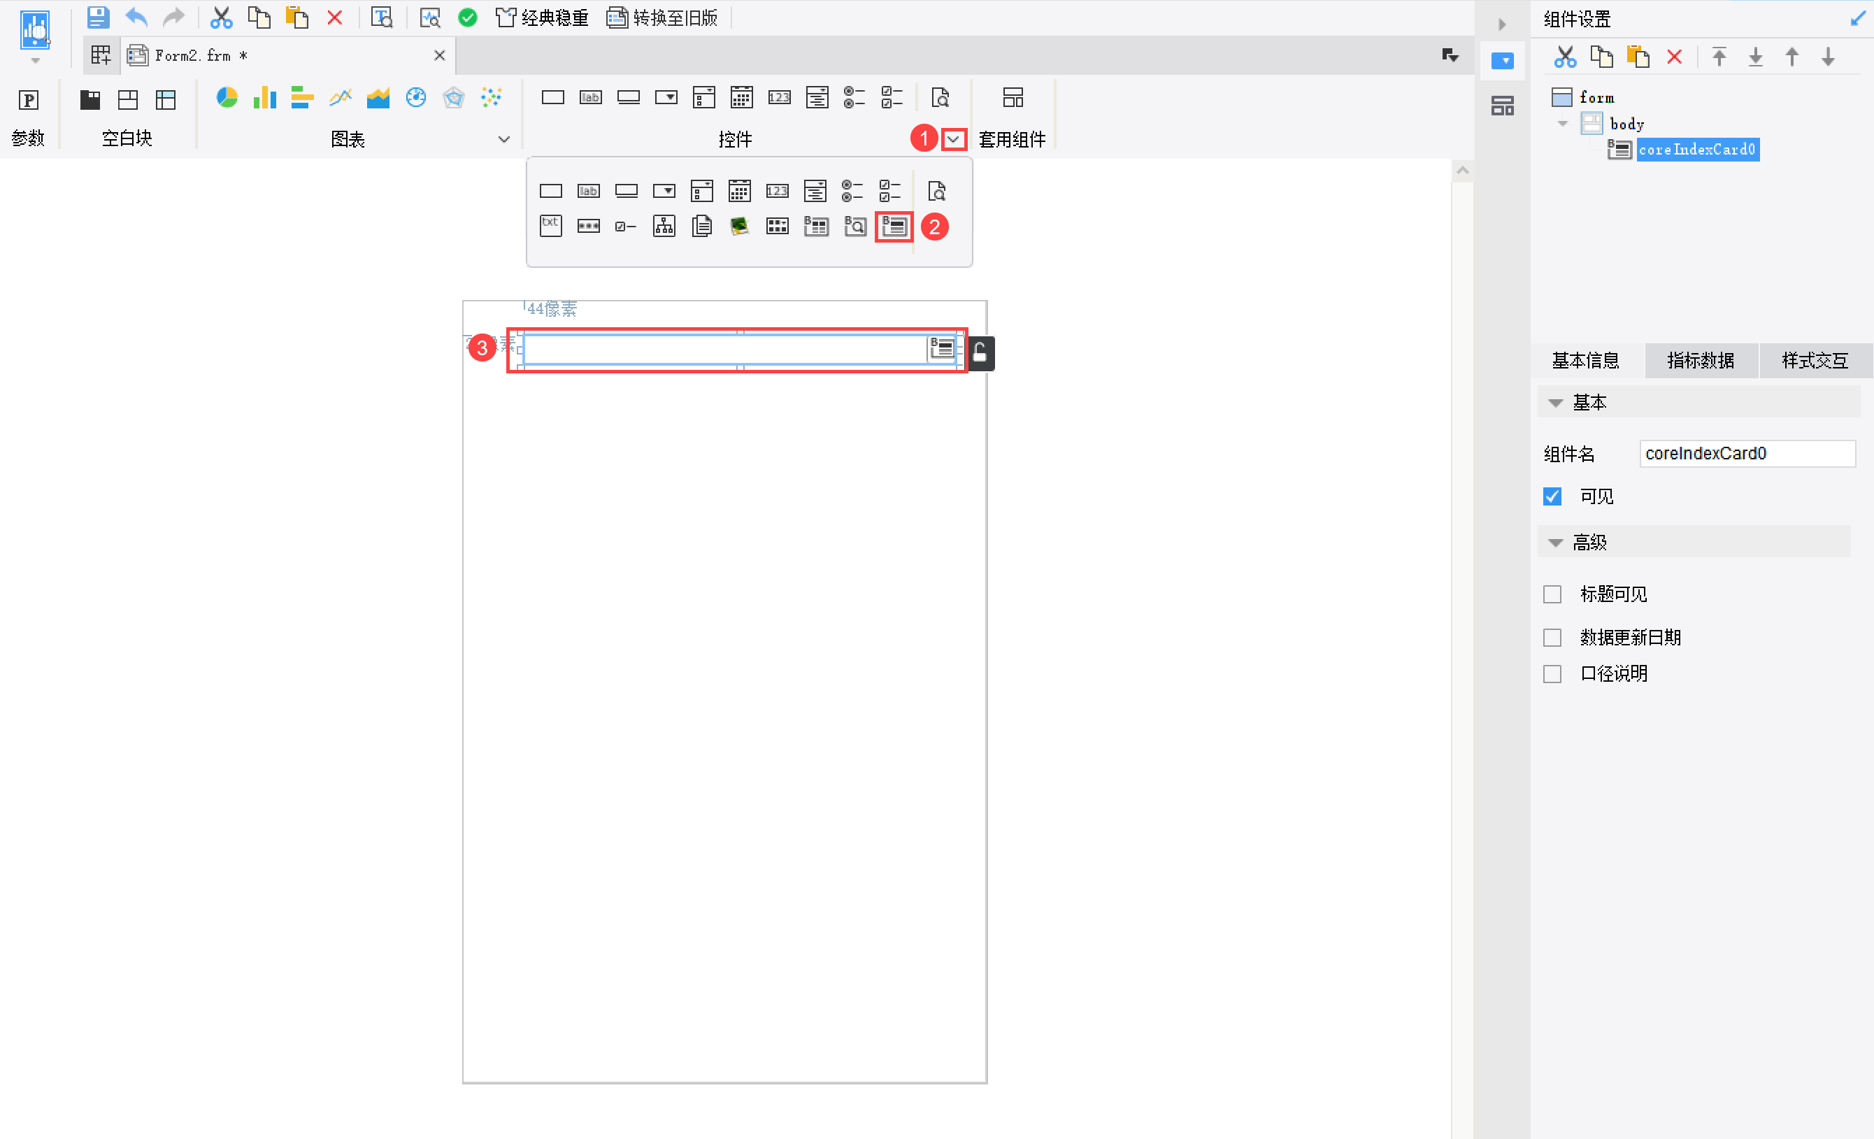Select the bar chart icon
Image resolution: width=1874 pixels, height=1139 pixels.
tap(264, 98)
